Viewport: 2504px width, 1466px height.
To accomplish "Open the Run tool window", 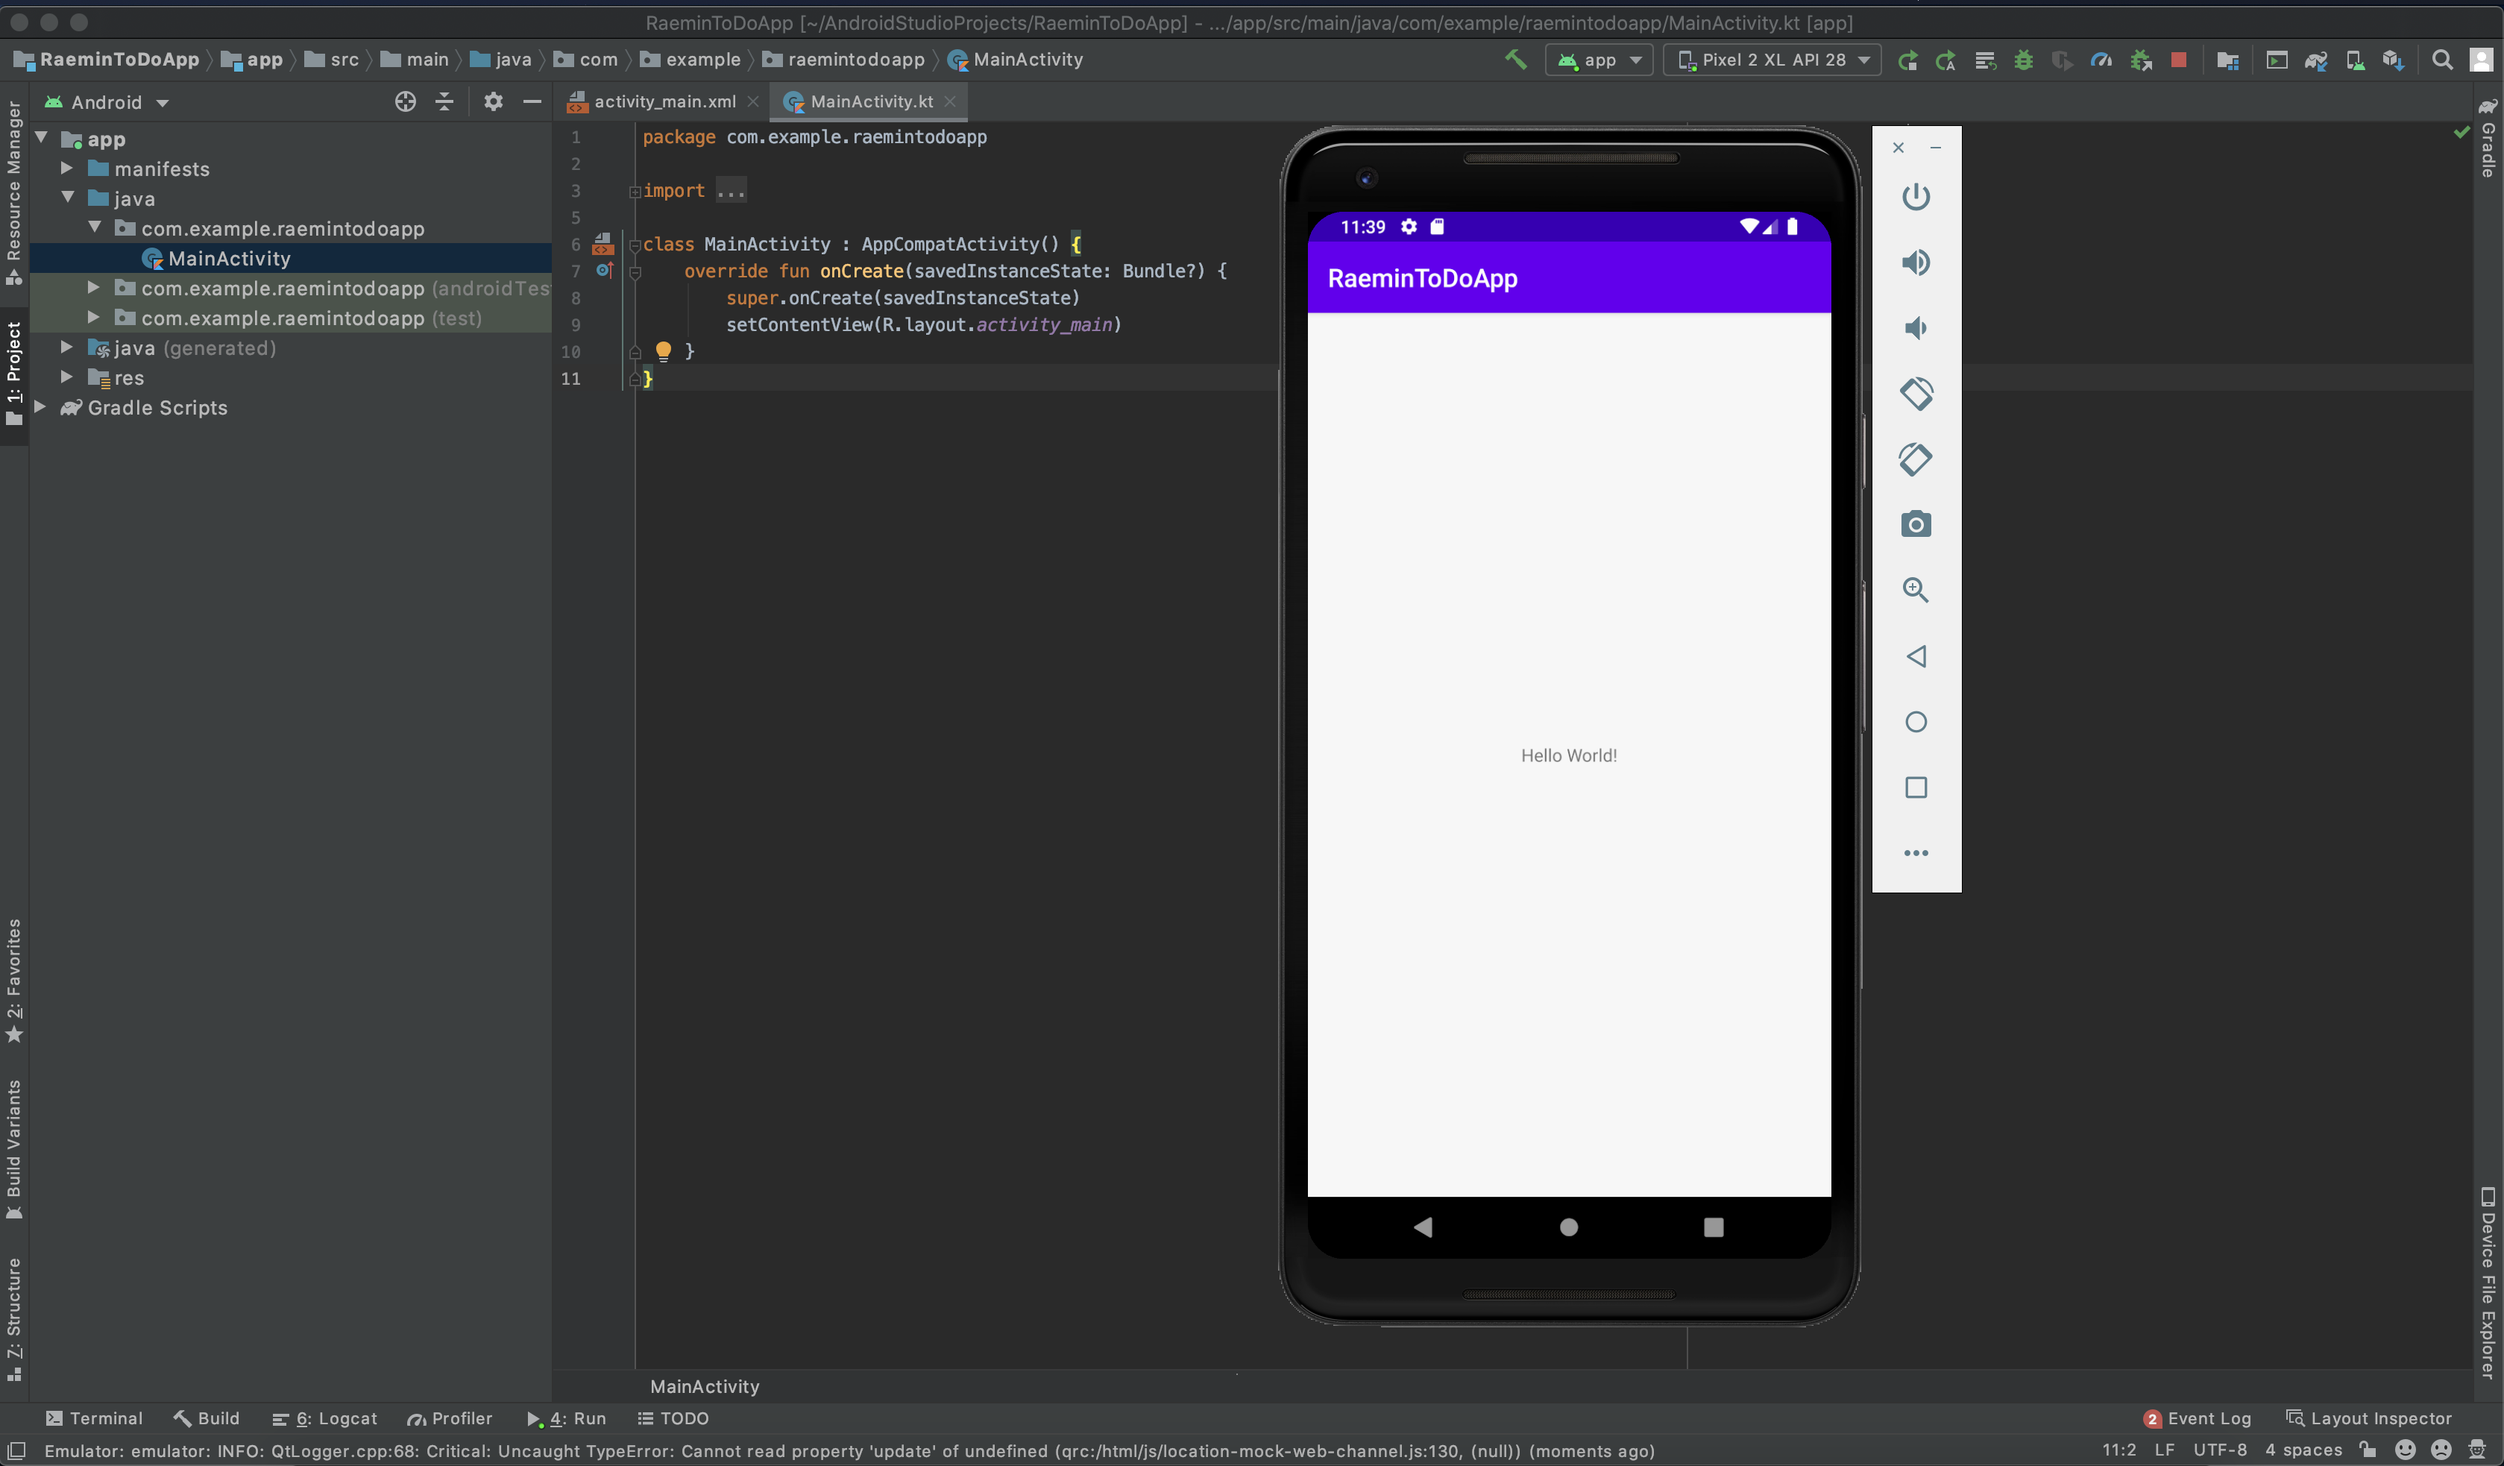I will tap(567, 1418).
